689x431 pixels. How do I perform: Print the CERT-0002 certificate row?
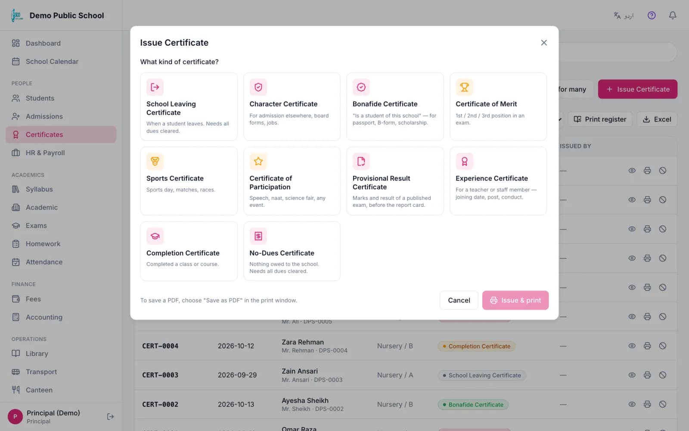point(647,404)
